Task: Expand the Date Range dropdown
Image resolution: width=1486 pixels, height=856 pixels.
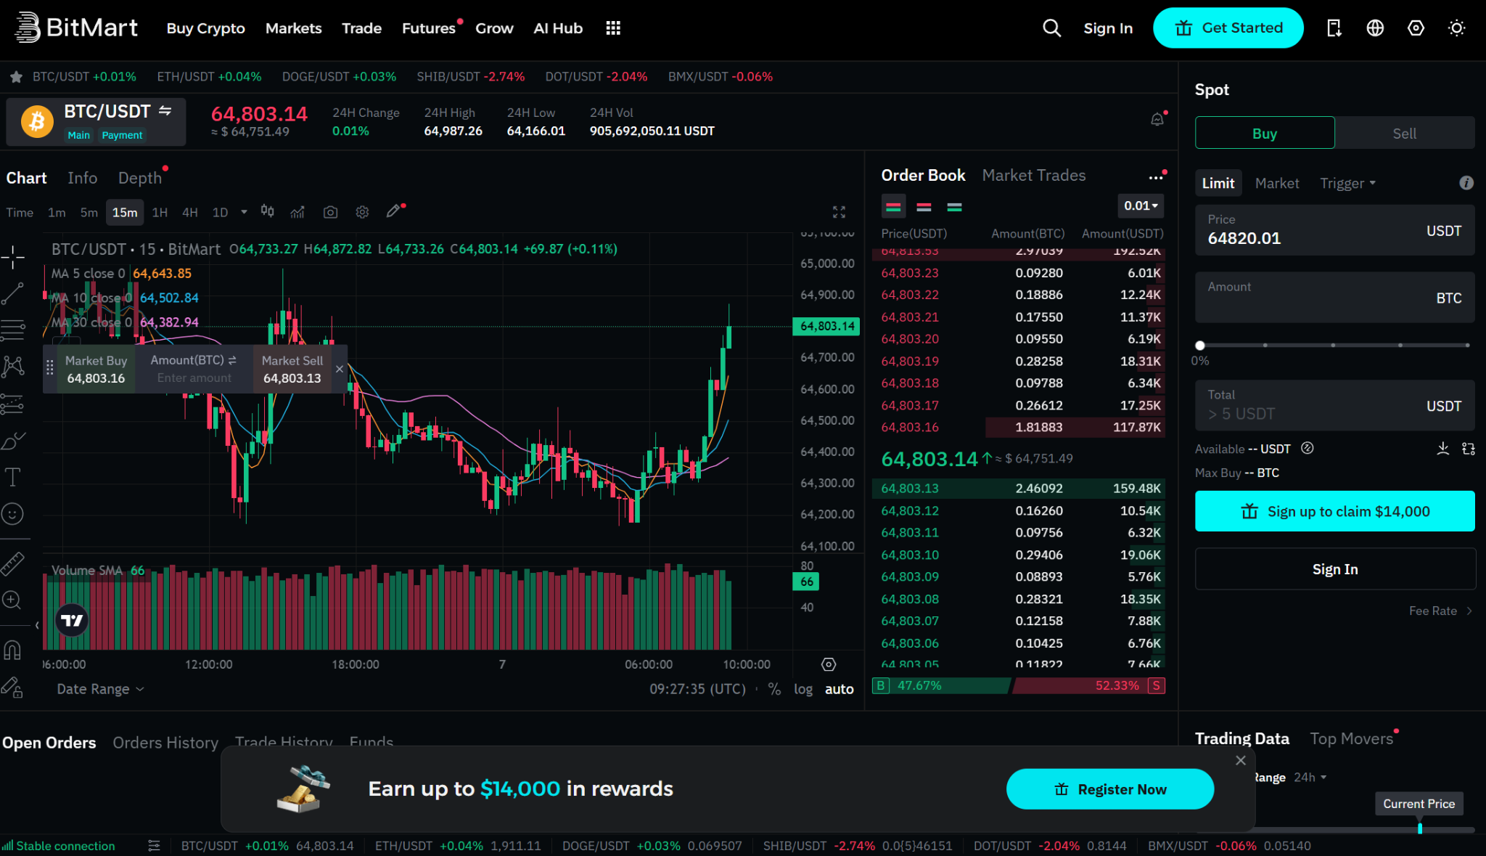Action: pos(100,689)
